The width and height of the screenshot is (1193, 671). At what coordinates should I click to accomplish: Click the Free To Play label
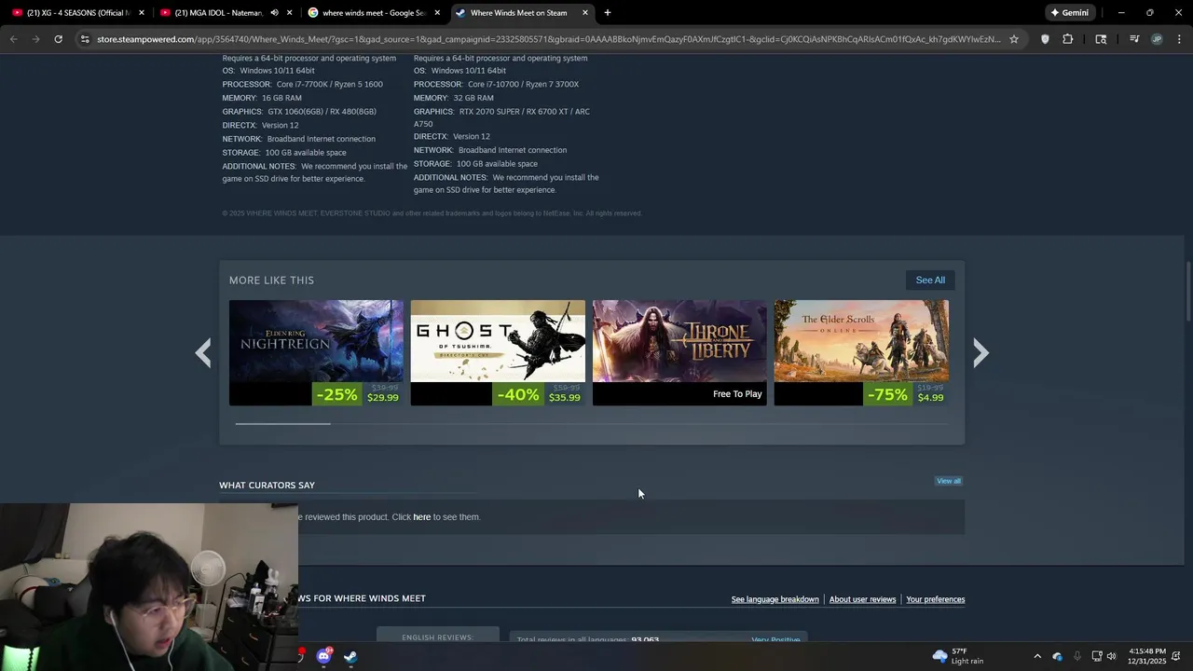[737, 394]
